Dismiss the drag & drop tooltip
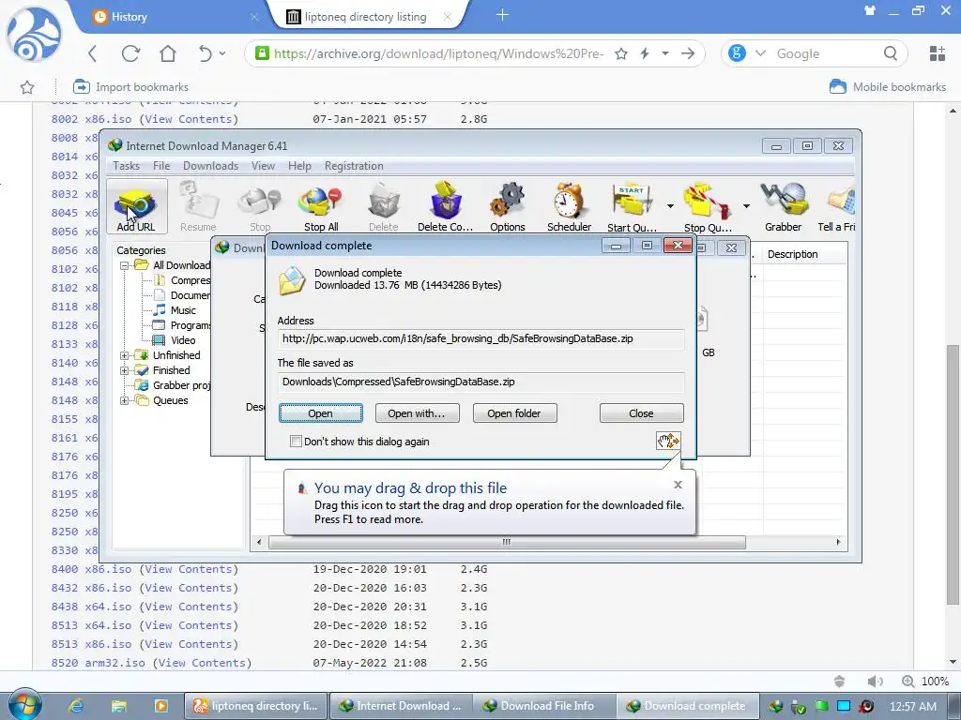961x720 pixels. coord(678,485)
